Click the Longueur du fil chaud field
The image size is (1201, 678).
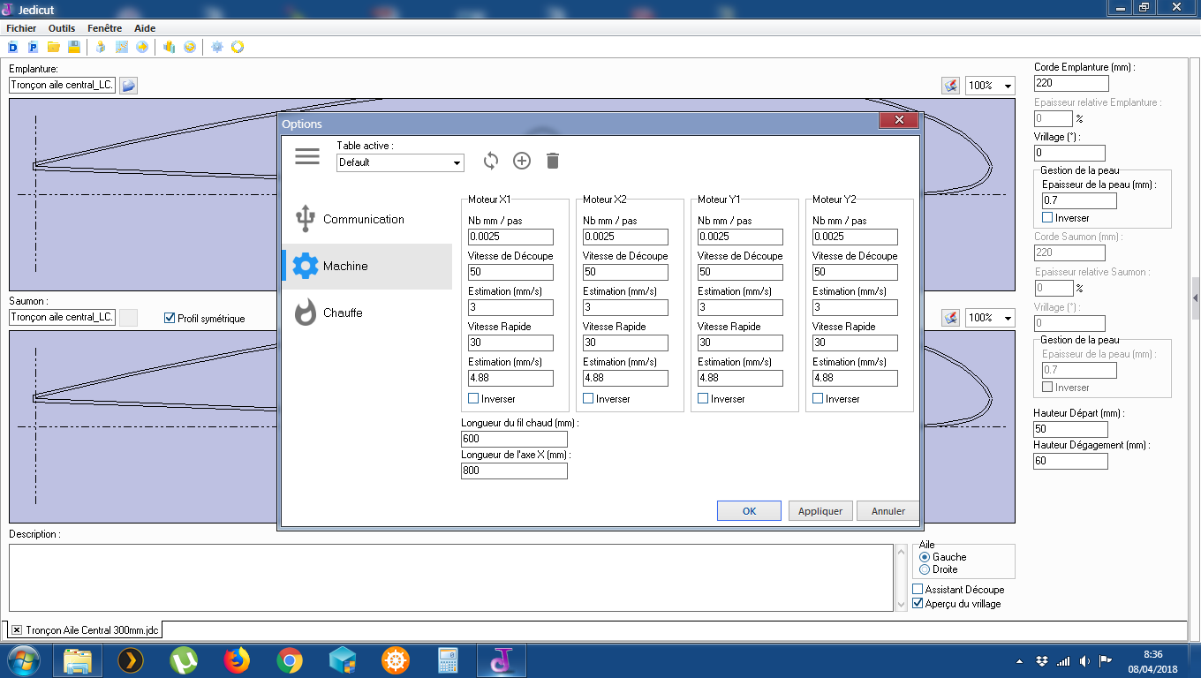tap(514, 439)
